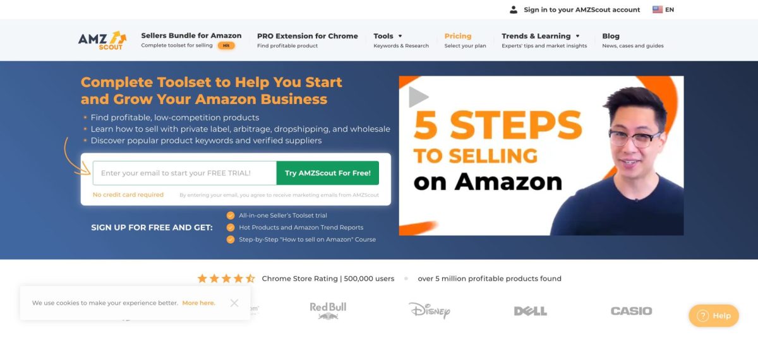758x340 pixels.
Task: Open the EN language selector
Action: 663,9
